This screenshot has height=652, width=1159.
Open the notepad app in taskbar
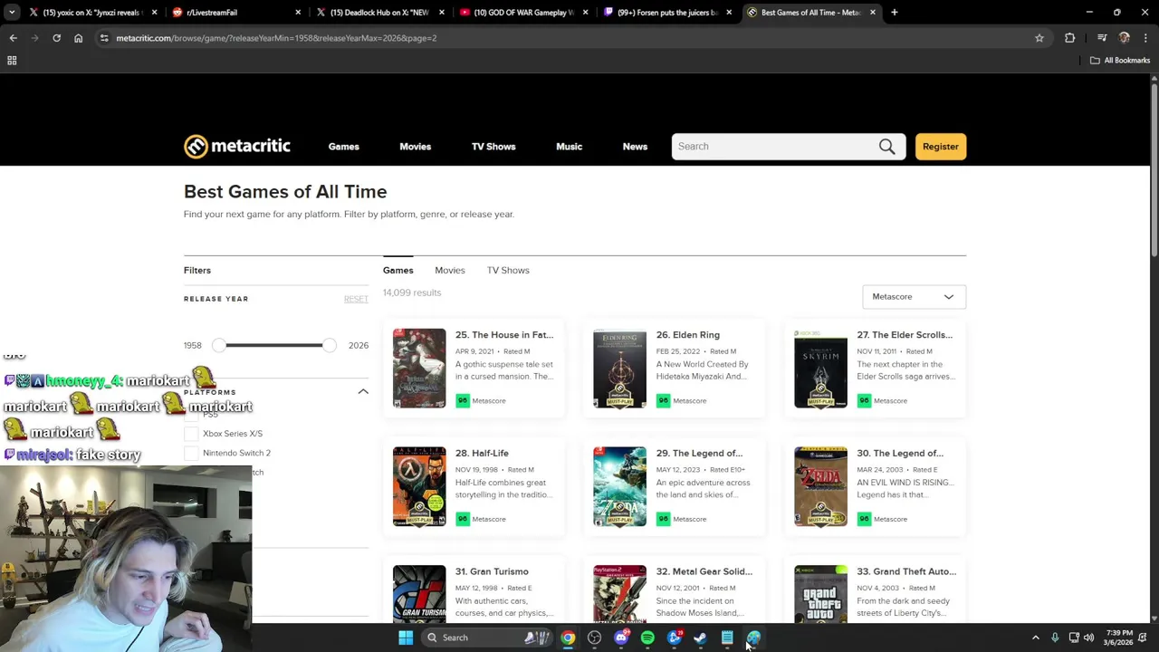[727, 638]
